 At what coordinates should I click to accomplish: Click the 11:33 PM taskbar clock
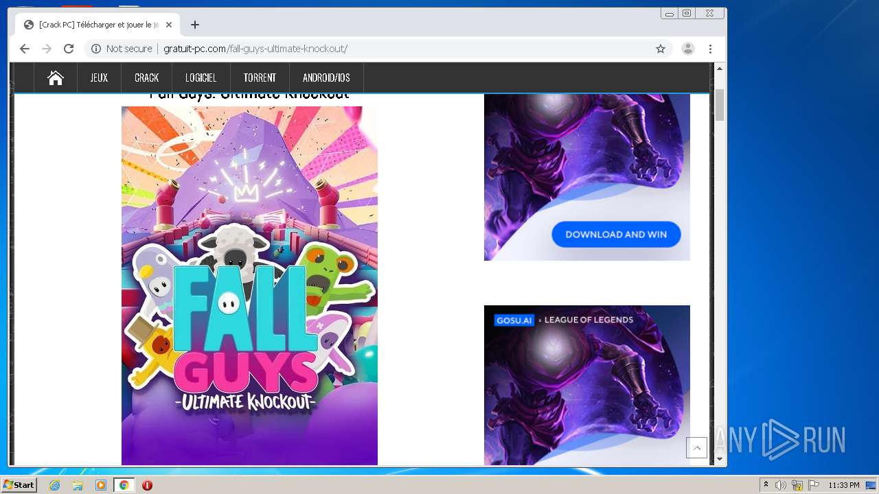coord(843,485)
